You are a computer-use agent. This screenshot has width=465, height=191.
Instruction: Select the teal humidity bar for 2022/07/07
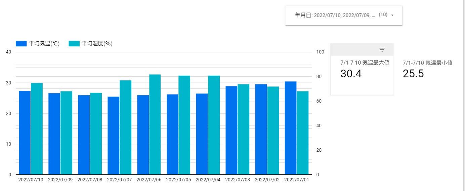[x=125, y=127]
